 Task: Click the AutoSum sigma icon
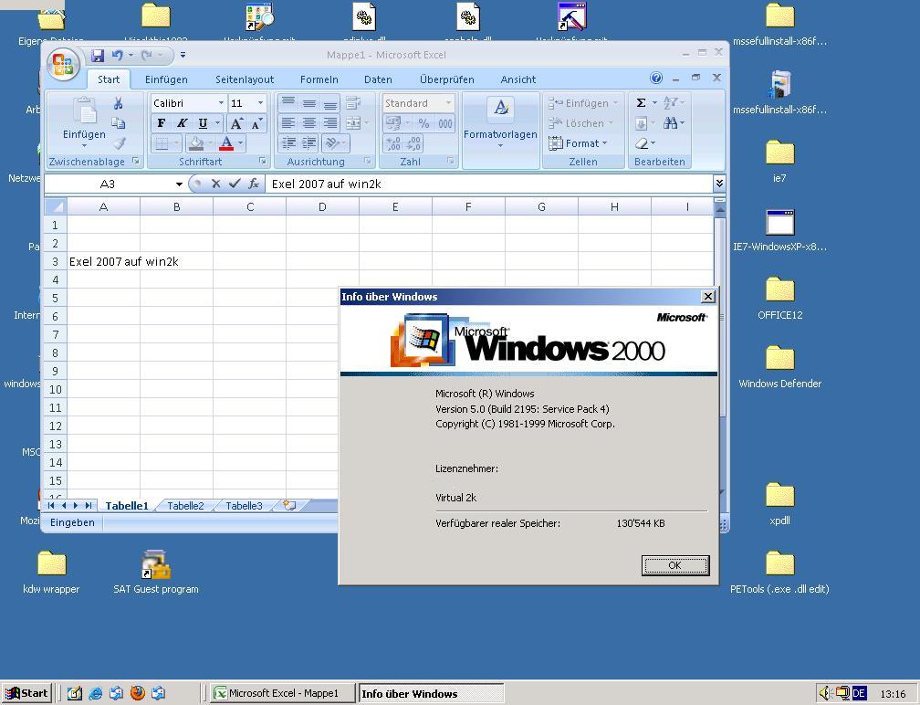tap(641, 103)
